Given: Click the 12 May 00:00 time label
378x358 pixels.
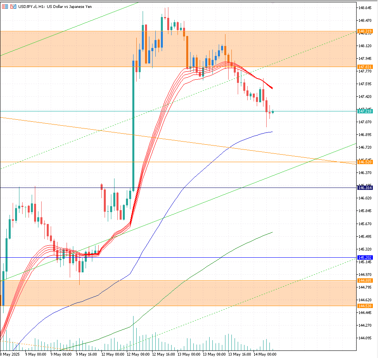Looking at the screenshot, I should pos(113,354).
